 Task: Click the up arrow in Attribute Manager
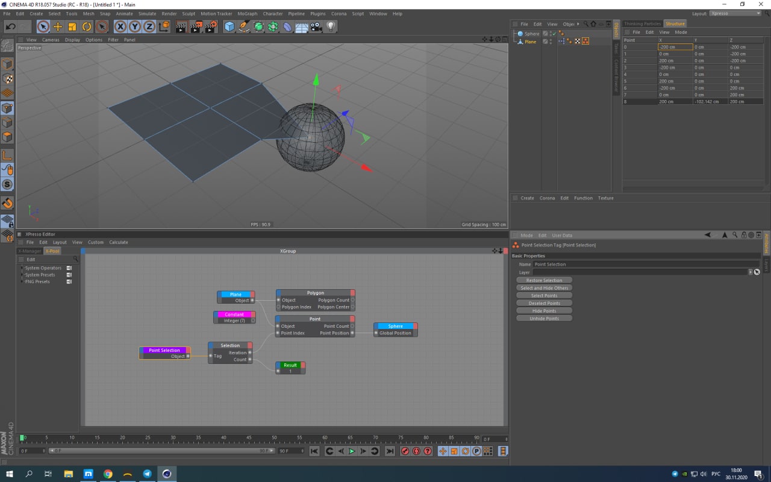[725, 235]
